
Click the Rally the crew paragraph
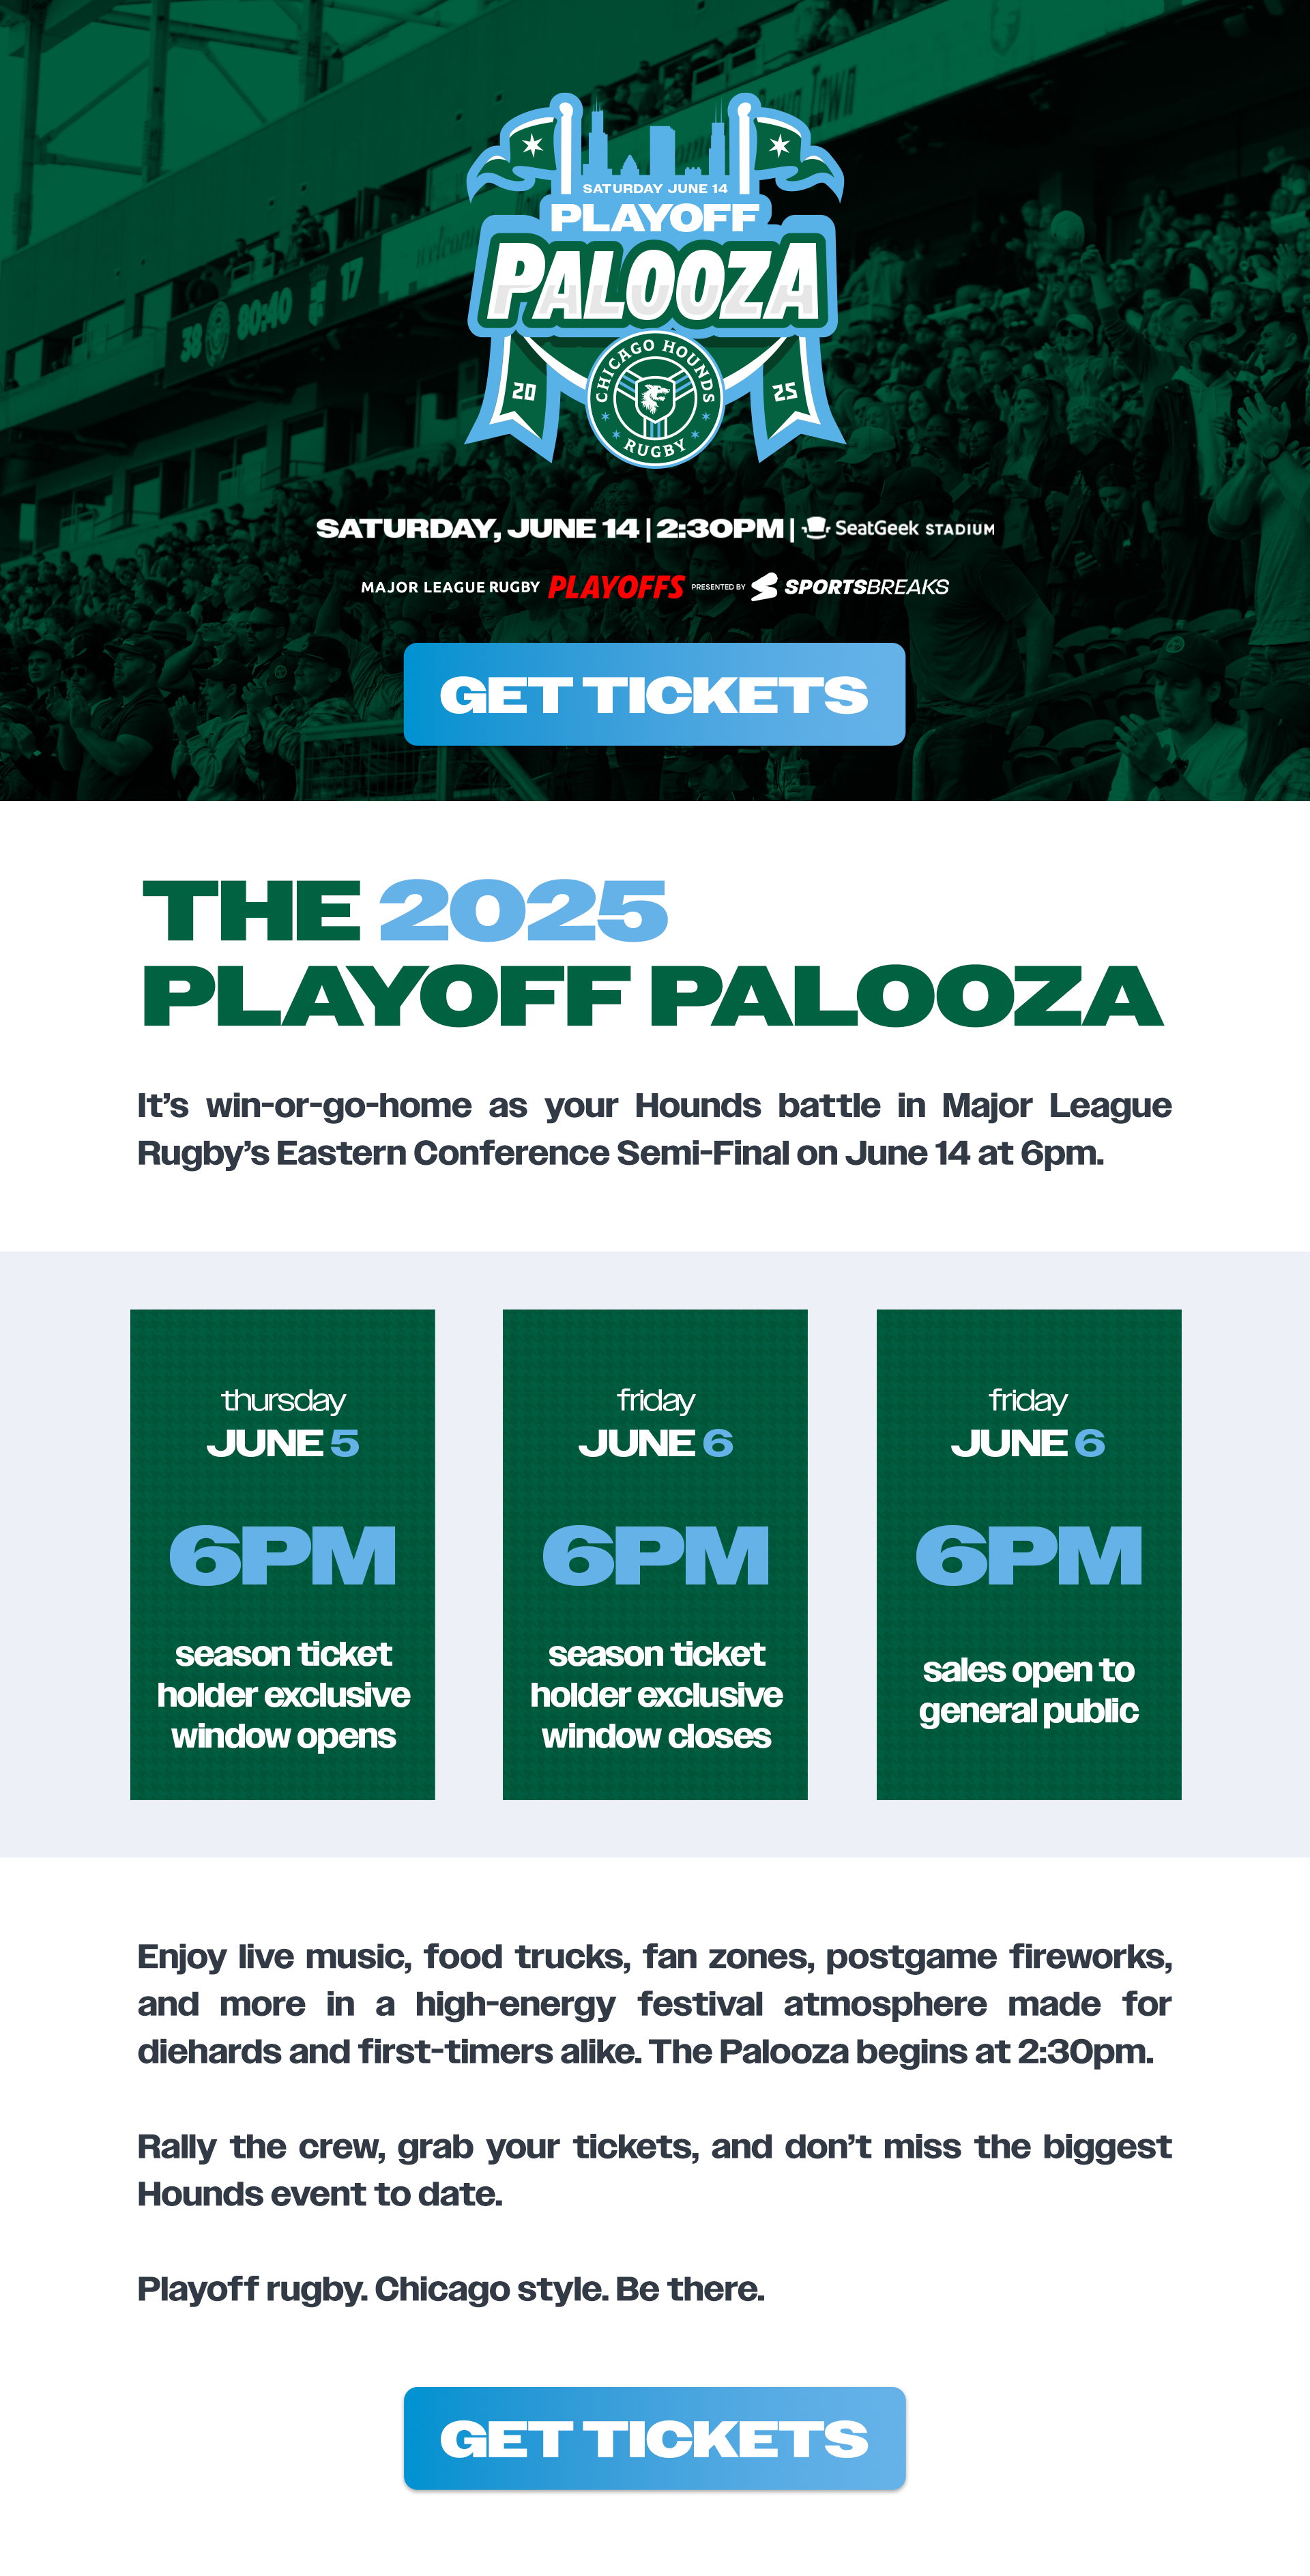654,2170
